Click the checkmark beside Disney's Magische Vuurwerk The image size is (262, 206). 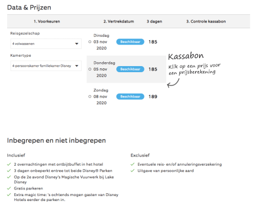(x=9, y=177)
